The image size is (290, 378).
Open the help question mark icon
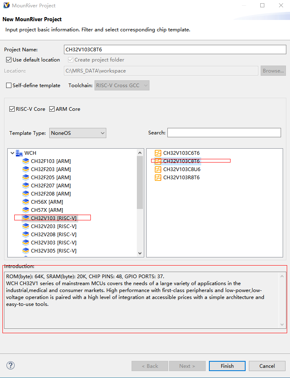[x=10, y=365]
